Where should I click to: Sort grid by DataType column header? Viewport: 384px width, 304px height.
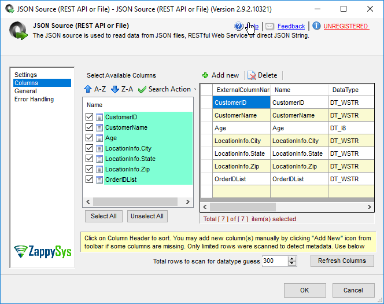coord(351,90)
